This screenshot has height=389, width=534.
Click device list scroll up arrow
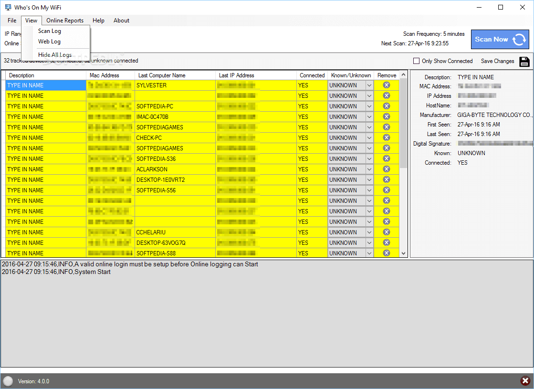[404, 74]
